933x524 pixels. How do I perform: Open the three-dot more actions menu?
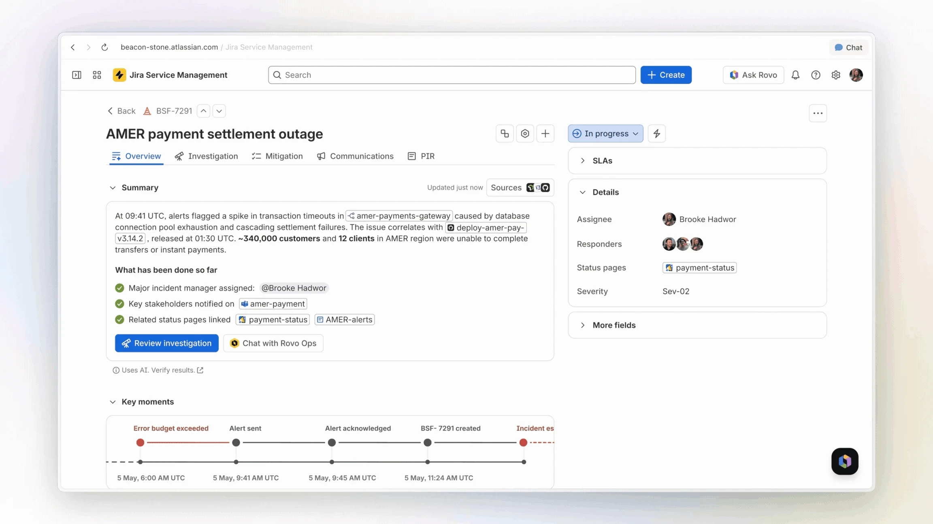pyautogui.click(x=818, y=113)
